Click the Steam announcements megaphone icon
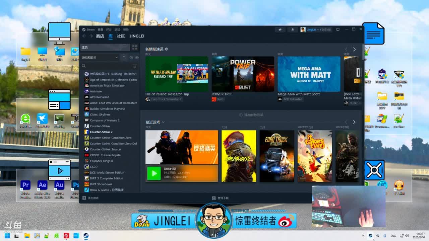The image size is (429, 241). pos(280,29)
